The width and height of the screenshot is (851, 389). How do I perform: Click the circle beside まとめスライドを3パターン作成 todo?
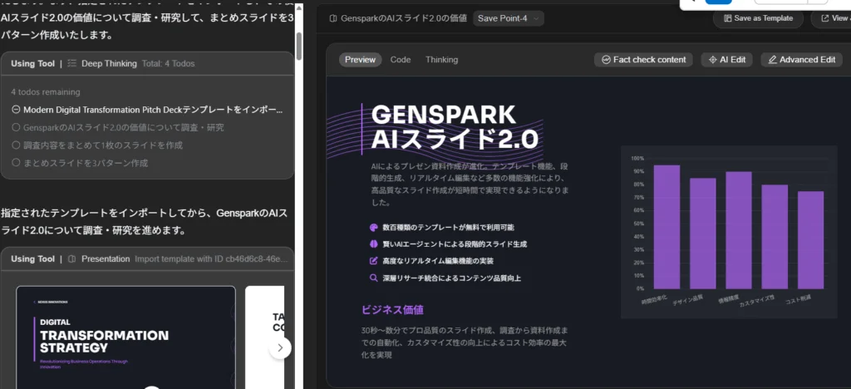(x=15, y=163)
